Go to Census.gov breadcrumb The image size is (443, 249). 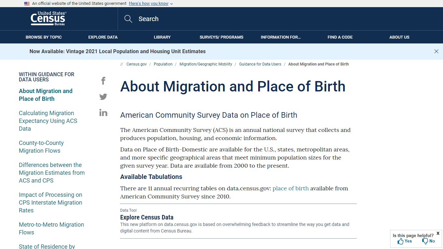point(137,64)
